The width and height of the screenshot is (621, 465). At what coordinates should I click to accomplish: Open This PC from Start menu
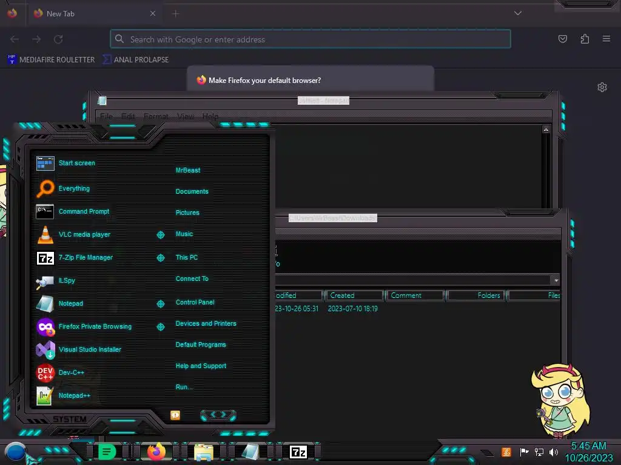(x=187, y=257)
